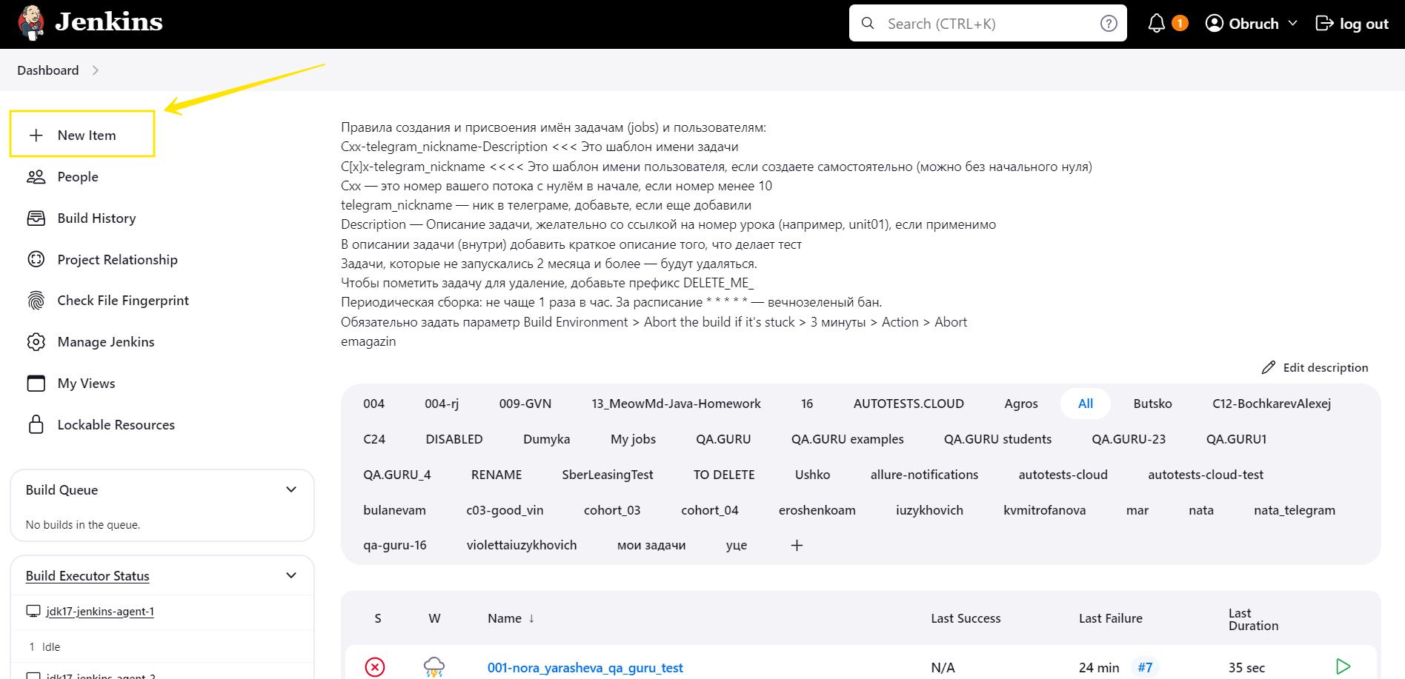
Task: Click the Jenkins butler logo
Action: coord(31,22)
